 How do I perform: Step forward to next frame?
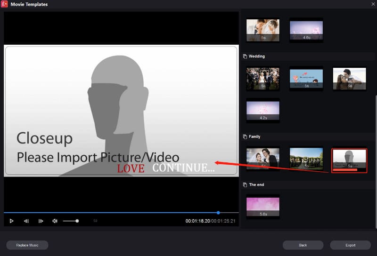tap(41, 221)
